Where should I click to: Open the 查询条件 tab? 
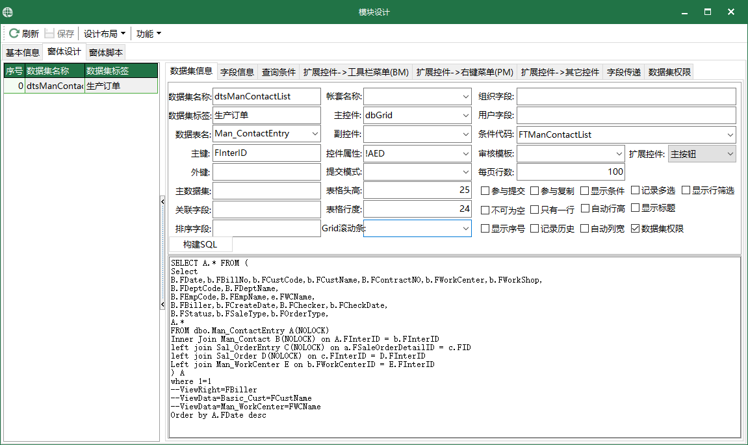coord(279,72)
